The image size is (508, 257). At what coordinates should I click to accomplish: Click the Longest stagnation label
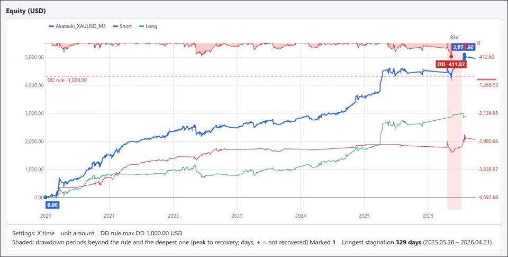368,242
